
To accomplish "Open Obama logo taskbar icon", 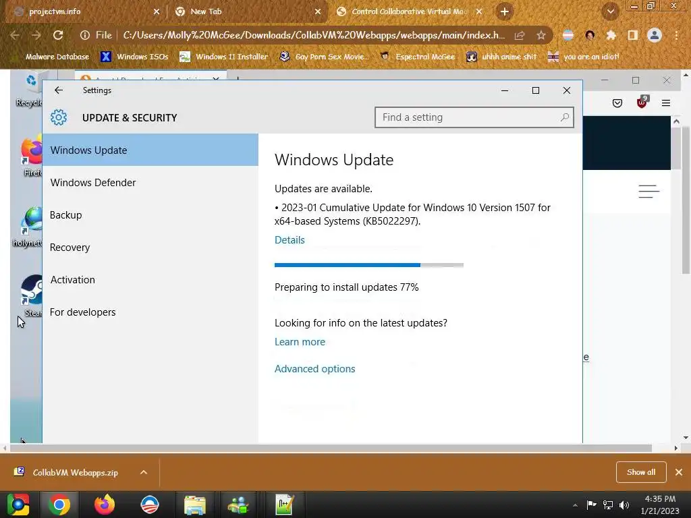I will coord(150,505).
